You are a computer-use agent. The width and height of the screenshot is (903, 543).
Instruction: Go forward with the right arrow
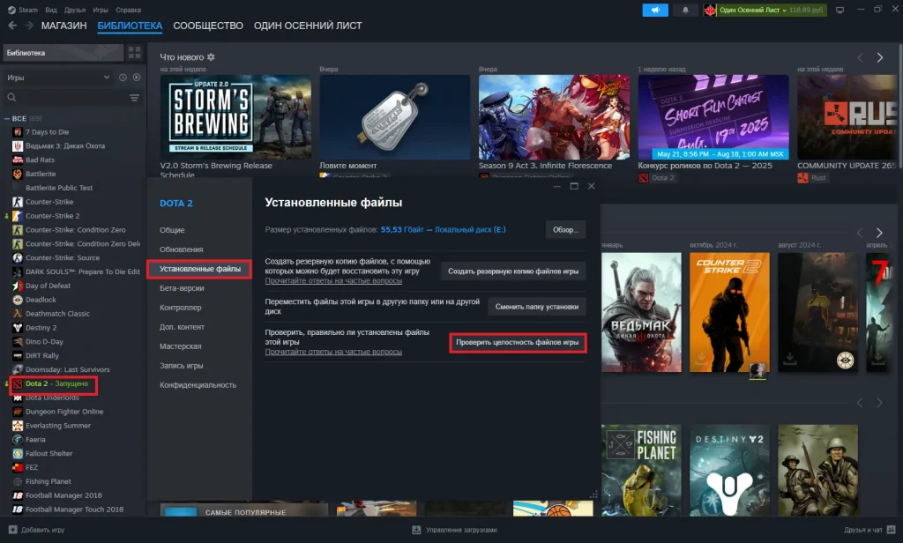[29, 26]
